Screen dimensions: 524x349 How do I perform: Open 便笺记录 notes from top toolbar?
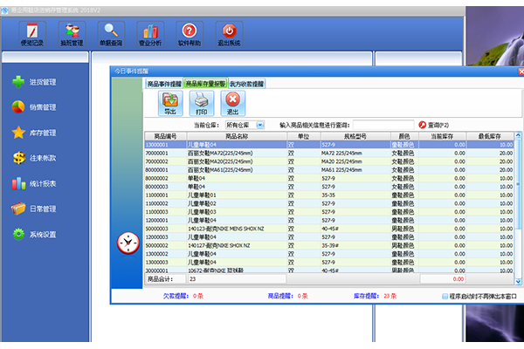pos(31,34)
